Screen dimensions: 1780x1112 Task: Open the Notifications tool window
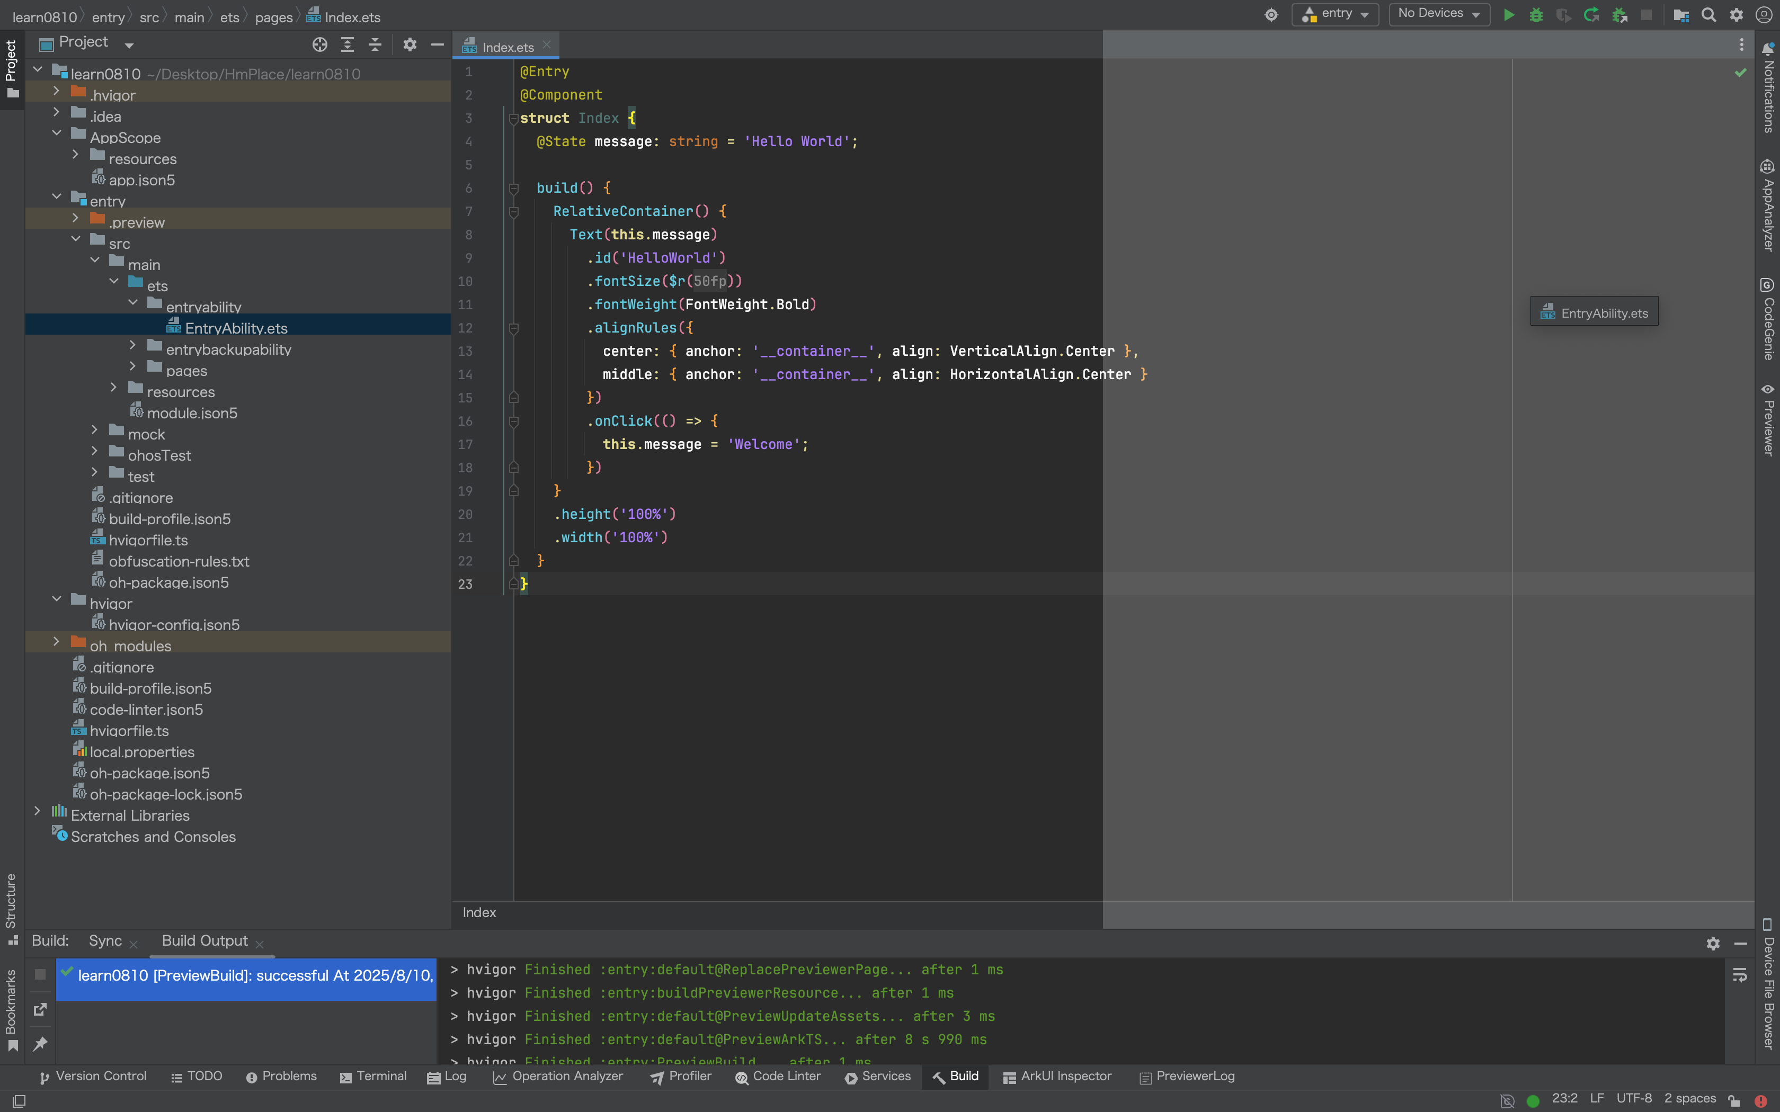(x=1768, y=87)
